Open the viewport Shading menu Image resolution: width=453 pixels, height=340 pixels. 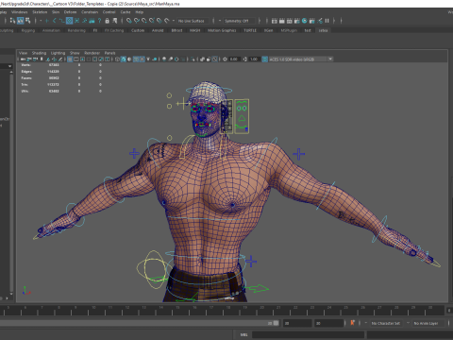(39, 53)
